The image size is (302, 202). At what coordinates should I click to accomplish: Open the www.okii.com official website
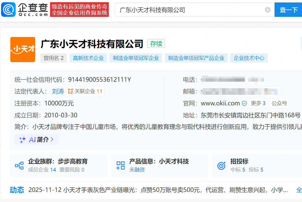[x=220, y=103]
